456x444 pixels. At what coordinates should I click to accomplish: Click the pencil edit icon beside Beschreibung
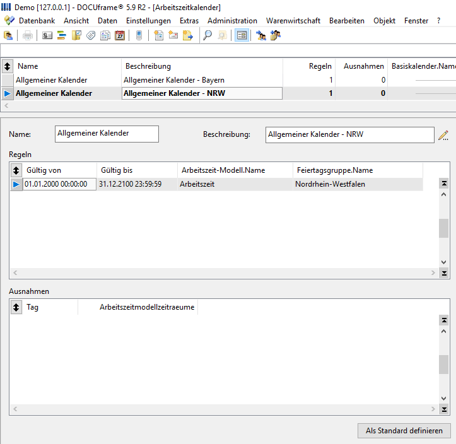(443, 135)
